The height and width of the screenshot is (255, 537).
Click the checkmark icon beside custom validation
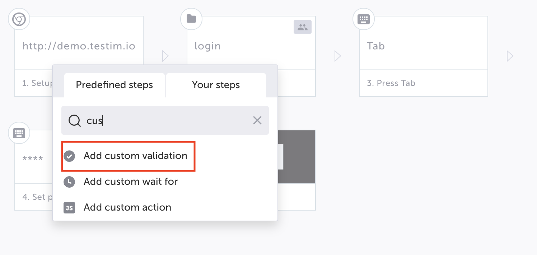click(69, 156)
